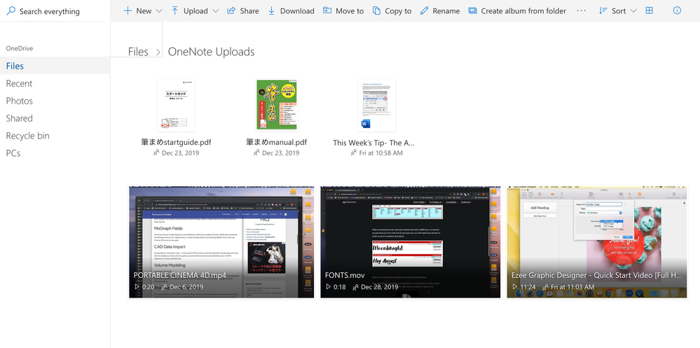
Task: Click the Files breadcrumb link
Action: pyautogui.click(x=138, y=52)
